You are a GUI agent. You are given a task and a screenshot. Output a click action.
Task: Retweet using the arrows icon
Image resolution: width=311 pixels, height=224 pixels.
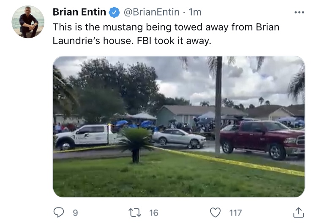click(135, 213)
